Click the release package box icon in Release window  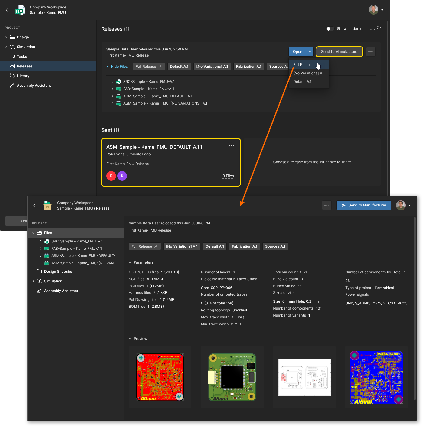(47, 206)
